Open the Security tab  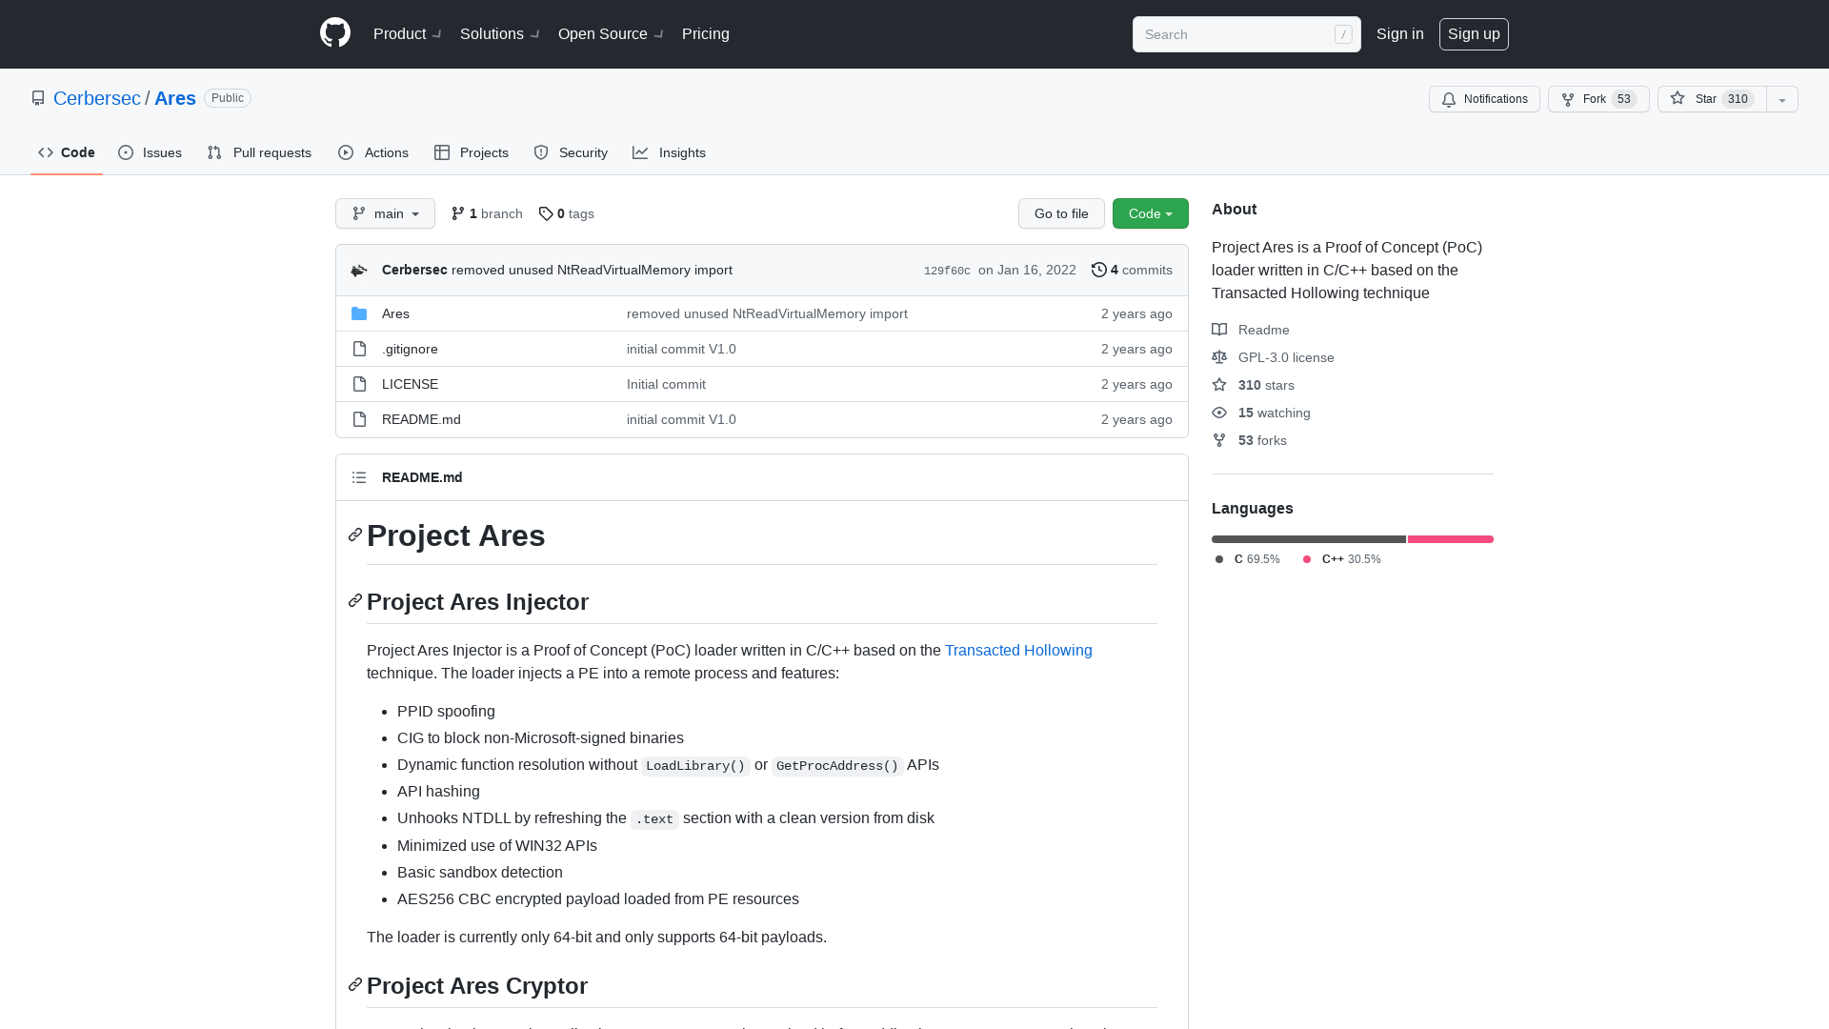[571, 152]
